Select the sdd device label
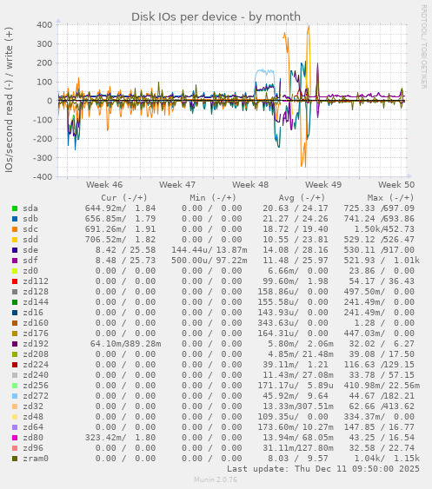 click(30, 240)
